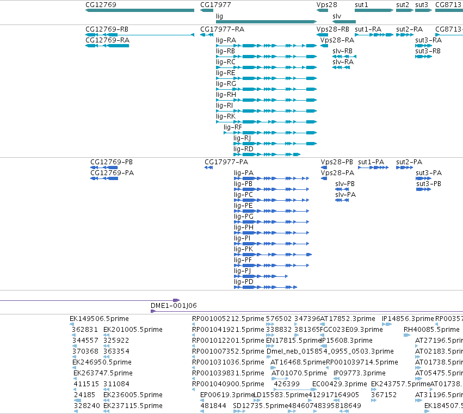Screen dimensions: 463x414
Task: Select the lig-PB protein label
Action: [243, 184]
